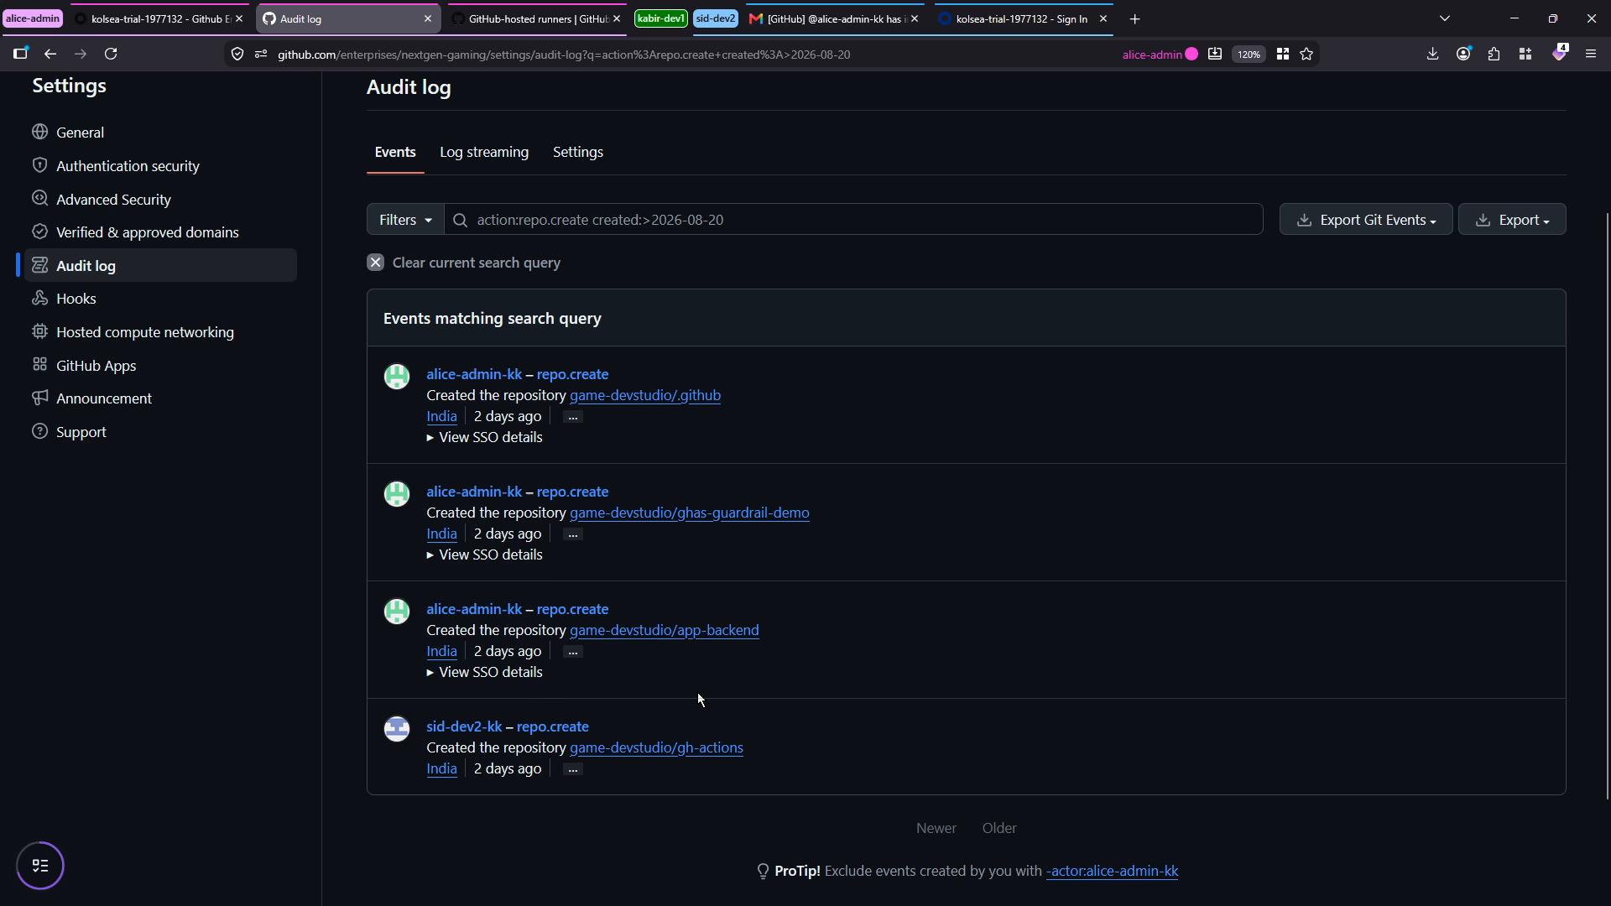Select the Events tab
Screen dimensions: 1611x906
click(395, 152)
